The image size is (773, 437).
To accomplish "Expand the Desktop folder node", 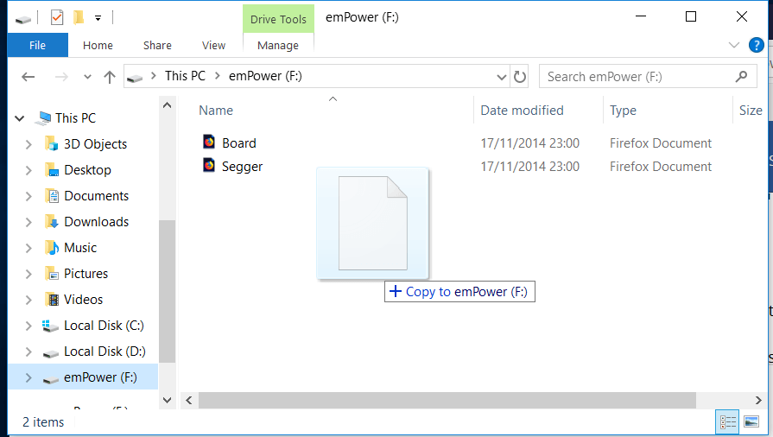I will click(29, 171).
